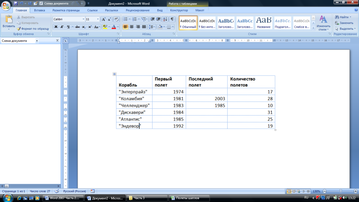Screen dimensions: 359x202
Task: Apply red font color
Action: click(x=114, y=27)
